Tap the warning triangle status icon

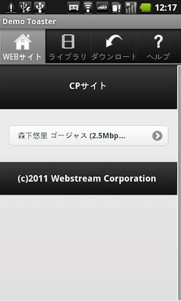point(11,8)
